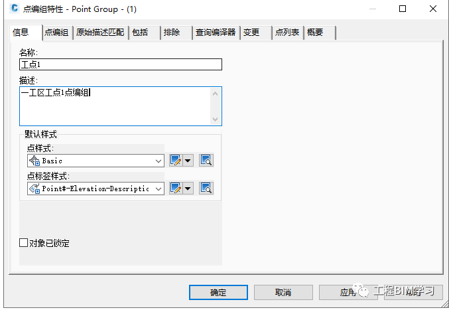The height and width of the screenshot is (310, 449).
Task: Open the Basic point style combo box
Action: click(96, 161)
